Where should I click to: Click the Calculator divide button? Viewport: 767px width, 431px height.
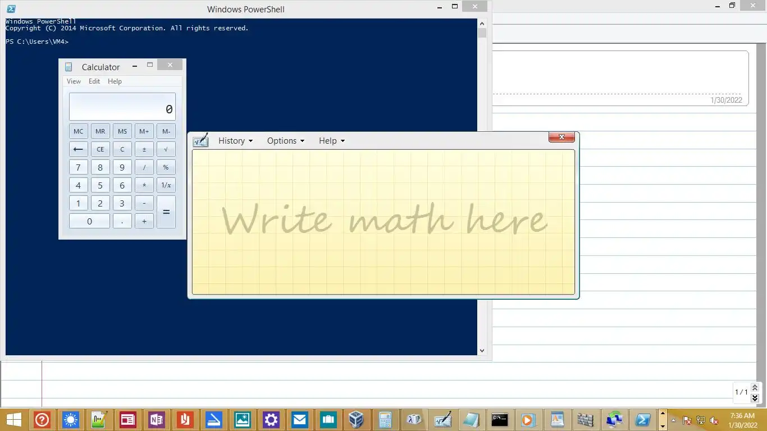point(144,167)
